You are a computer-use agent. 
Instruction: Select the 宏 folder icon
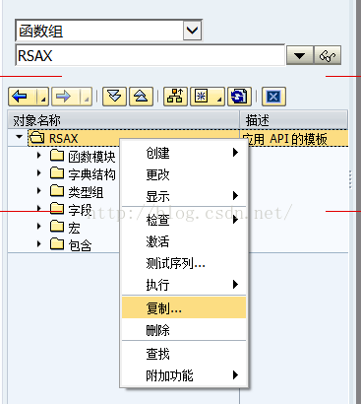tap(57, 227)
